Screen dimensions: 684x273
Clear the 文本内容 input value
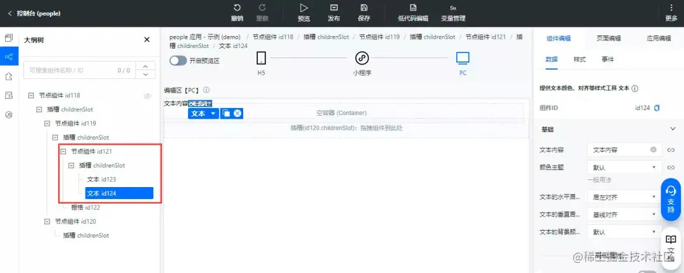click(x=654, y=150)
